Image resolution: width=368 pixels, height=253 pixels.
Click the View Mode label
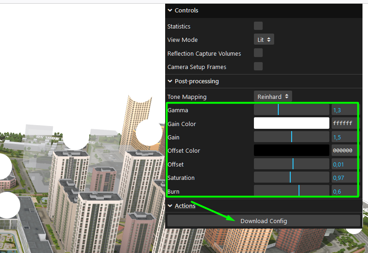pyautogui.click(x=182, y=40)
